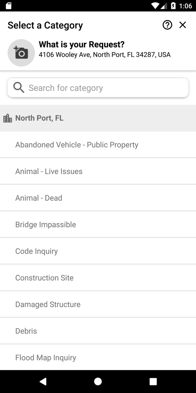
Task: Report Bridge Impassible by selecting it
Action: (45, 224)
